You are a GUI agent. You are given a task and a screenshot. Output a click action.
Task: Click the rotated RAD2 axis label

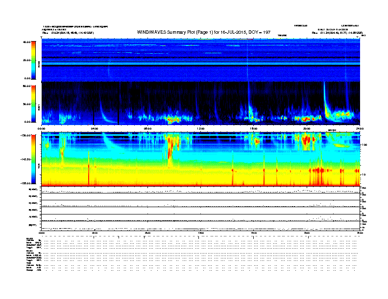pyautogui.click(x=39, y=64)
